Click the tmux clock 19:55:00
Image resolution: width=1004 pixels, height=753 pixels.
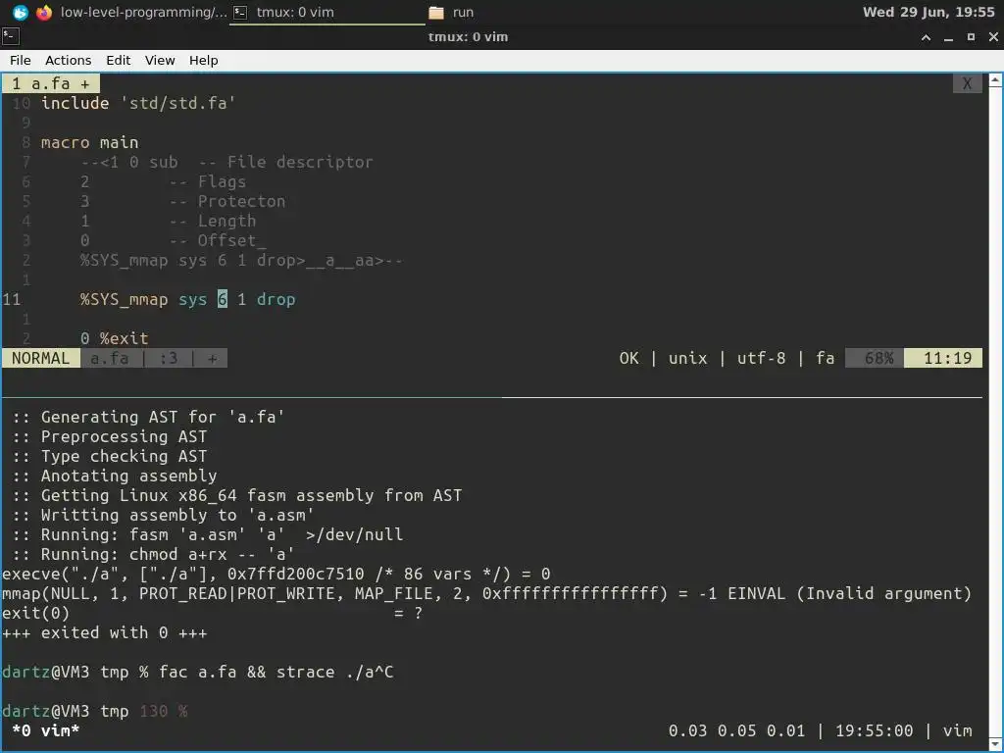tap(874, 730)
